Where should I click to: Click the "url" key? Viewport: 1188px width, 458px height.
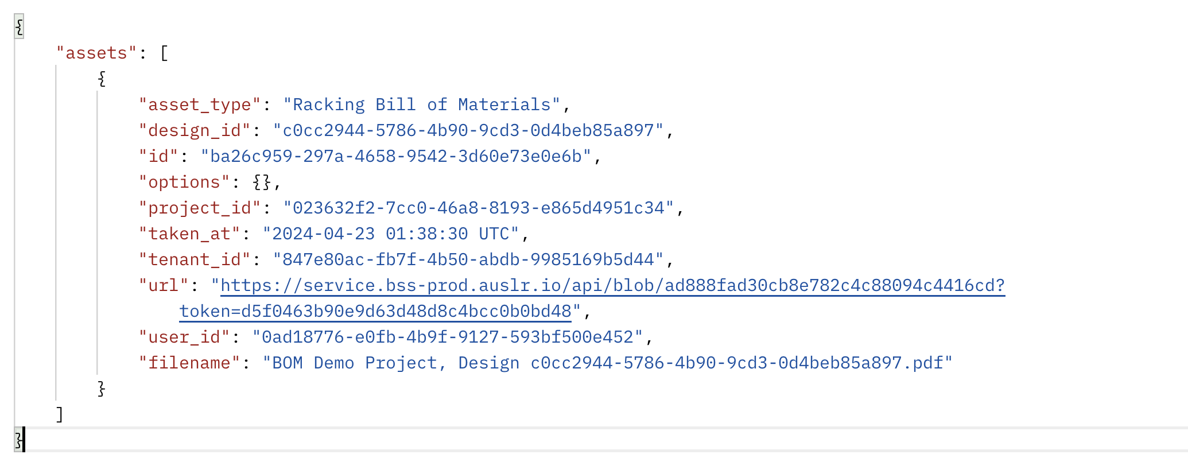coord(164,286)
